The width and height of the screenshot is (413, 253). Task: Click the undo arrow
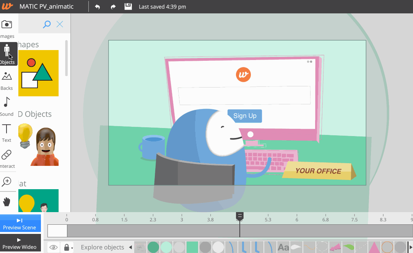tap(98, 7)
